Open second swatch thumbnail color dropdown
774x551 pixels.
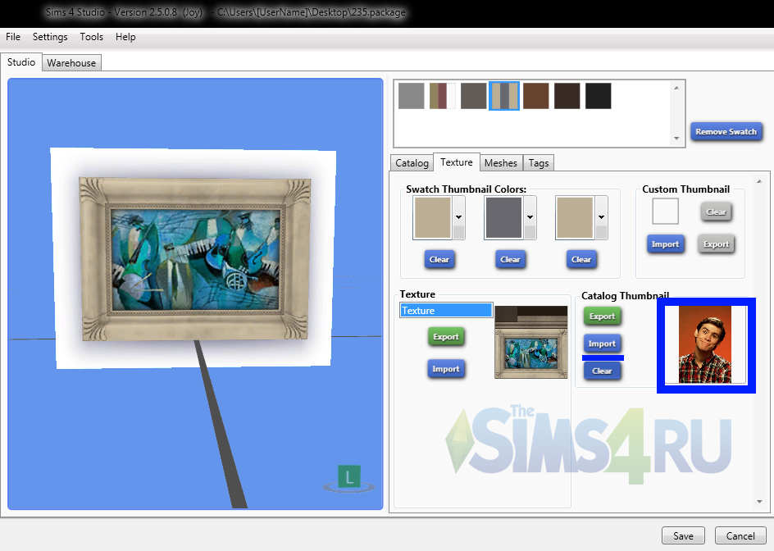[530, 216]
